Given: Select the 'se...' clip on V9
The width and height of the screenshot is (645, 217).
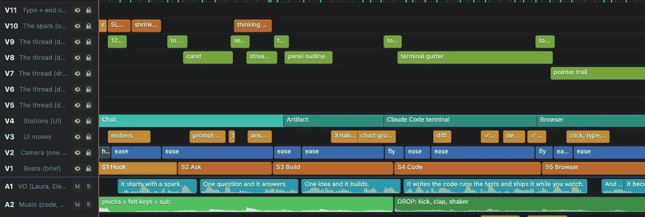Looking at the screenshot, I should click(x=240, y=42).
